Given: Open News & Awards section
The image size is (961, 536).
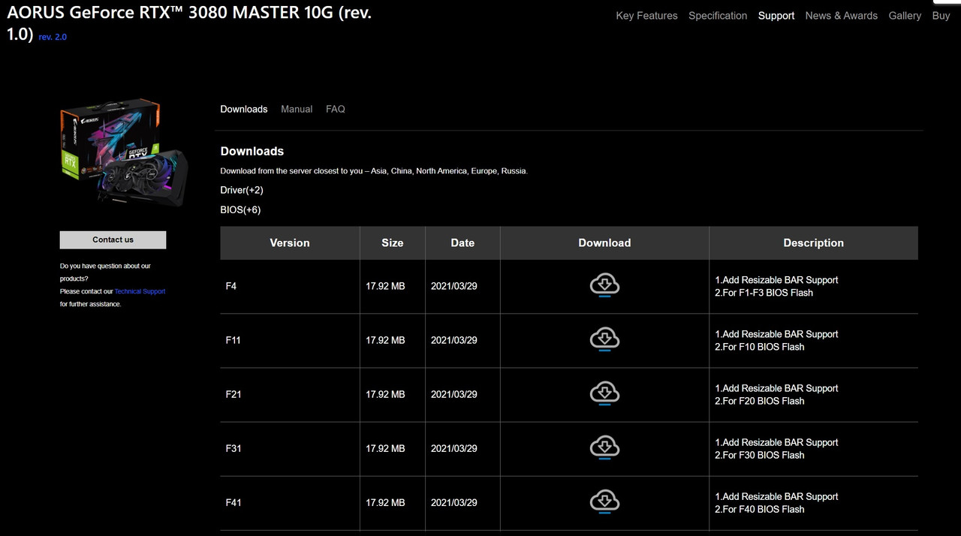Looking at the screenshot, I should coord(841,16).
